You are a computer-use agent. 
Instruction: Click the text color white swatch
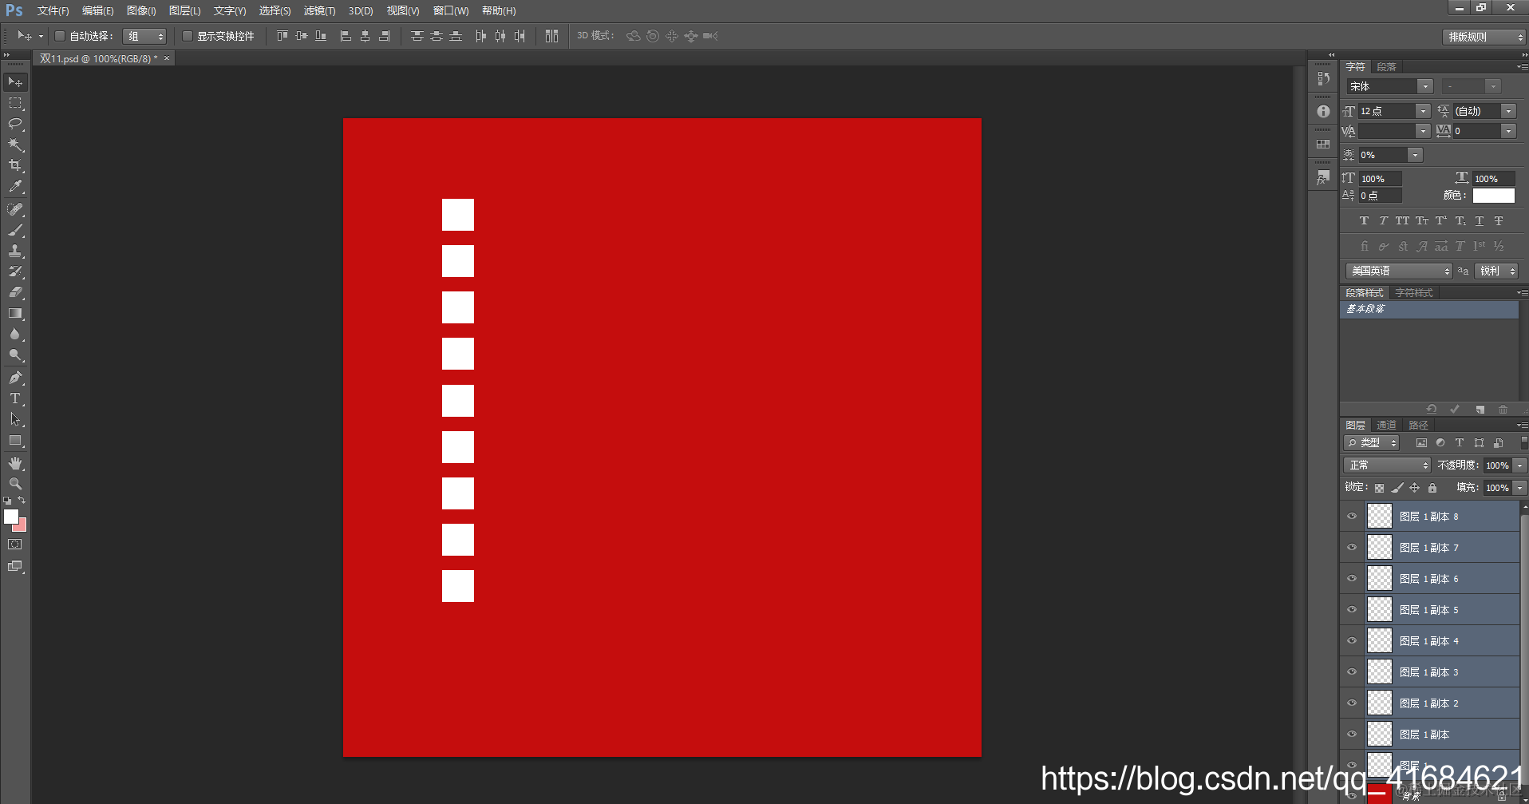[1493, 196]
